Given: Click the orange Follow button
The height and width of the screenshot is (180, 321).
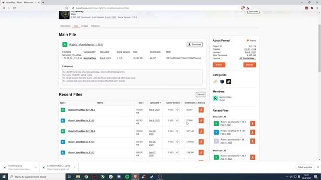Looking at the screenshot, I should coord(219,64).
